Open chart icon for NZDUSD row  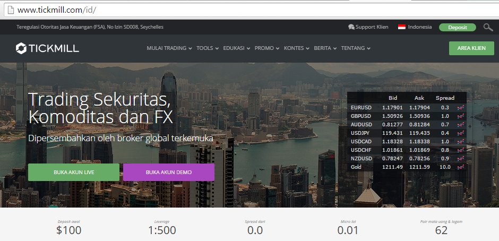(460, 159)
